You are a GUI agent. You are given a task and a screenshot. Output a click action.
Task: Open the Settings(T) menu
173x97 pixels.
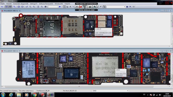pyautogui.click(x=34, y=4)
